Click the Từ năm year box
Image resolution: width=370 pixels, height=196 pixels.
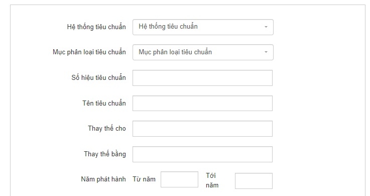point(179,179)
